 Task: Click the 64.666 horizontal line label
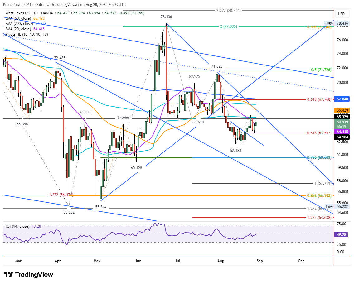tap(123, 118)
